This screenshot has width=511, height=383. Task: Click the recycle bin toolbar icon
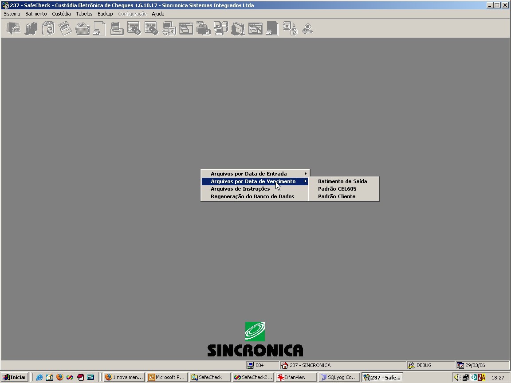tap(48, 28)
